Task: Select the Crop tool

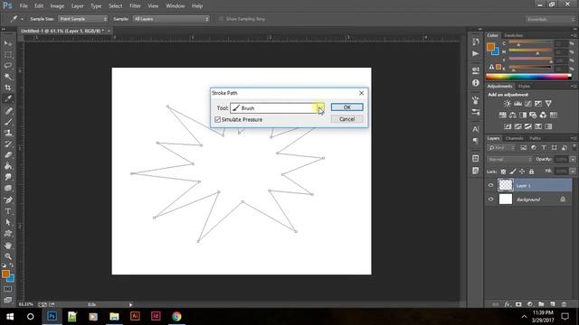Action: coord(8,88)
